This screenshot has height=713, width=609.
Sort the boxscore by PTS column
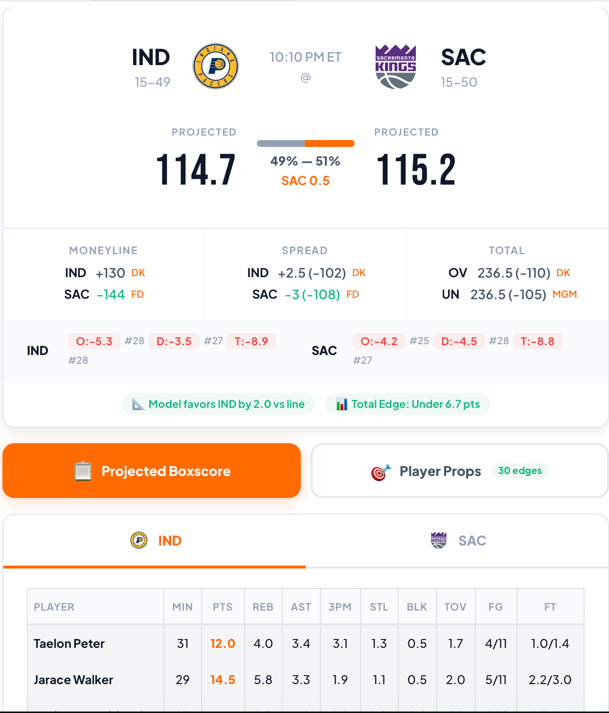click(x=223, y=607)
